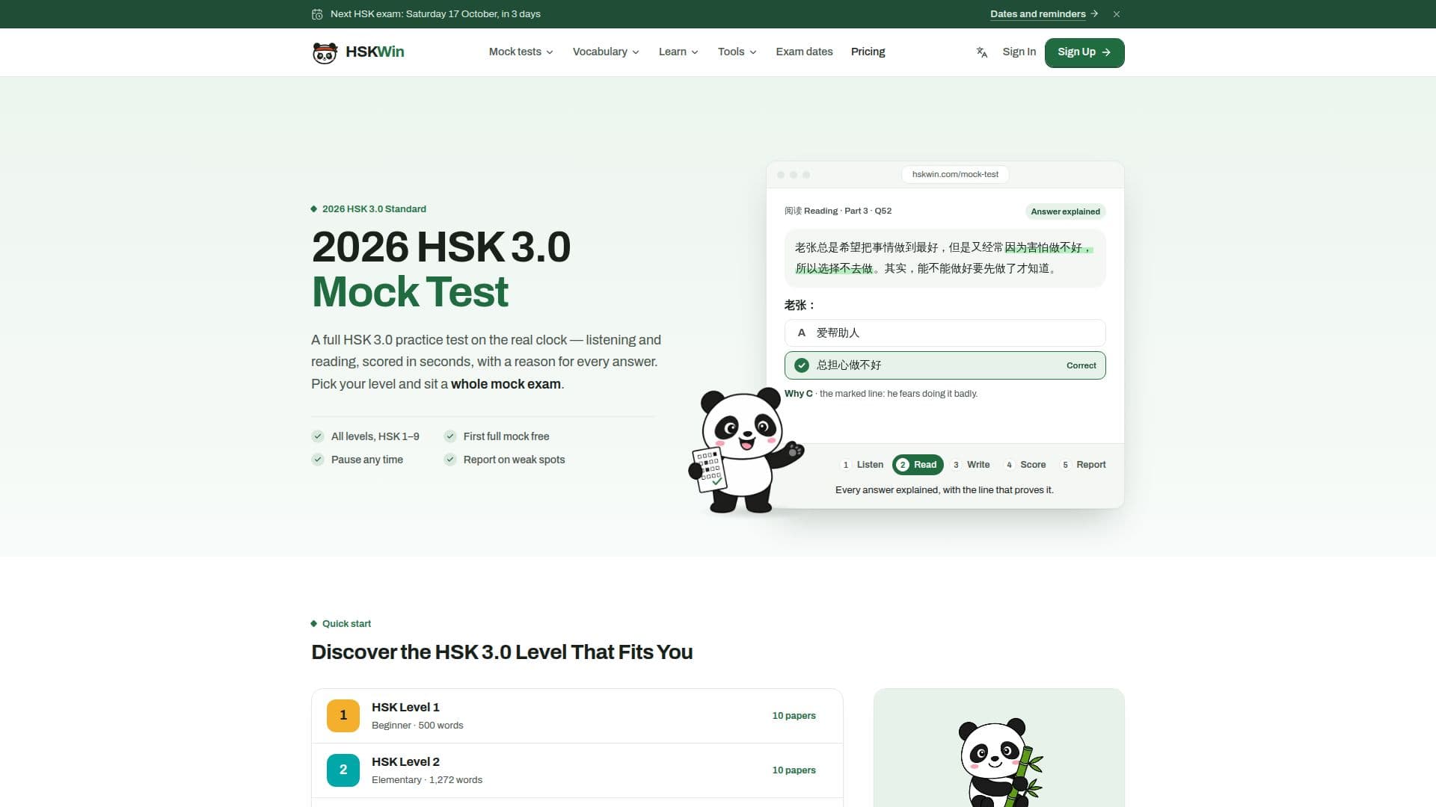Click the Quick start label
The image size is (1436, 807).
[346, 624]
